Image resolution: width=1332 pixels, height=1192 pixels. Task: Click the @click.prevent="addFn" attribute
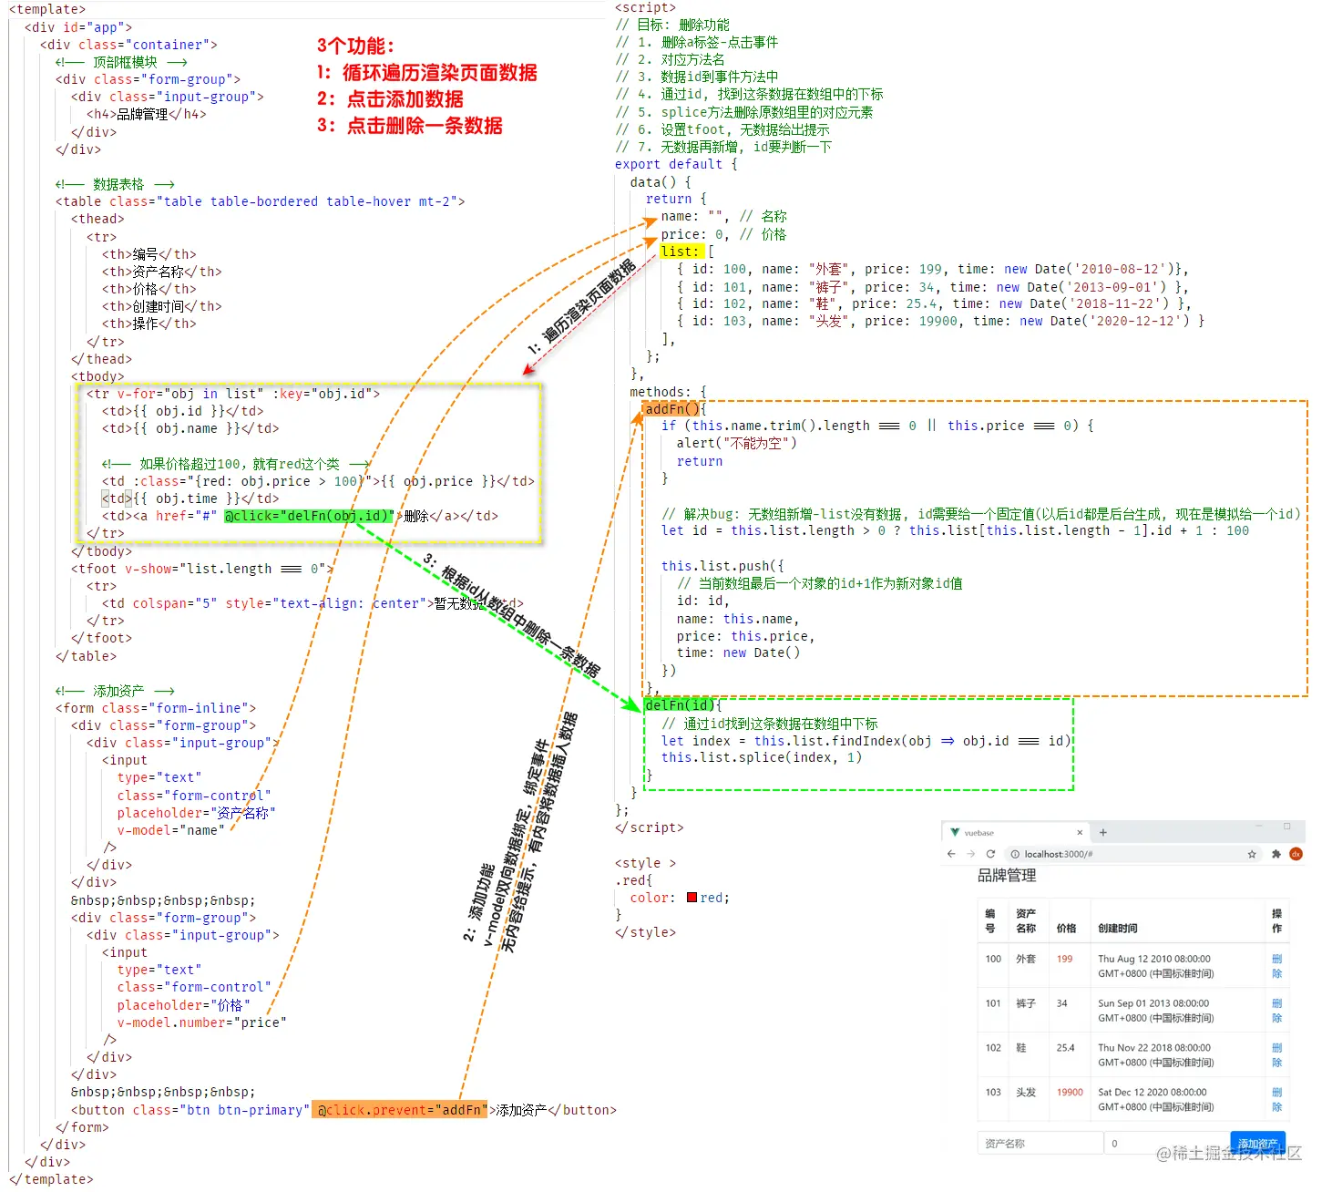[x=400, y=1110]
